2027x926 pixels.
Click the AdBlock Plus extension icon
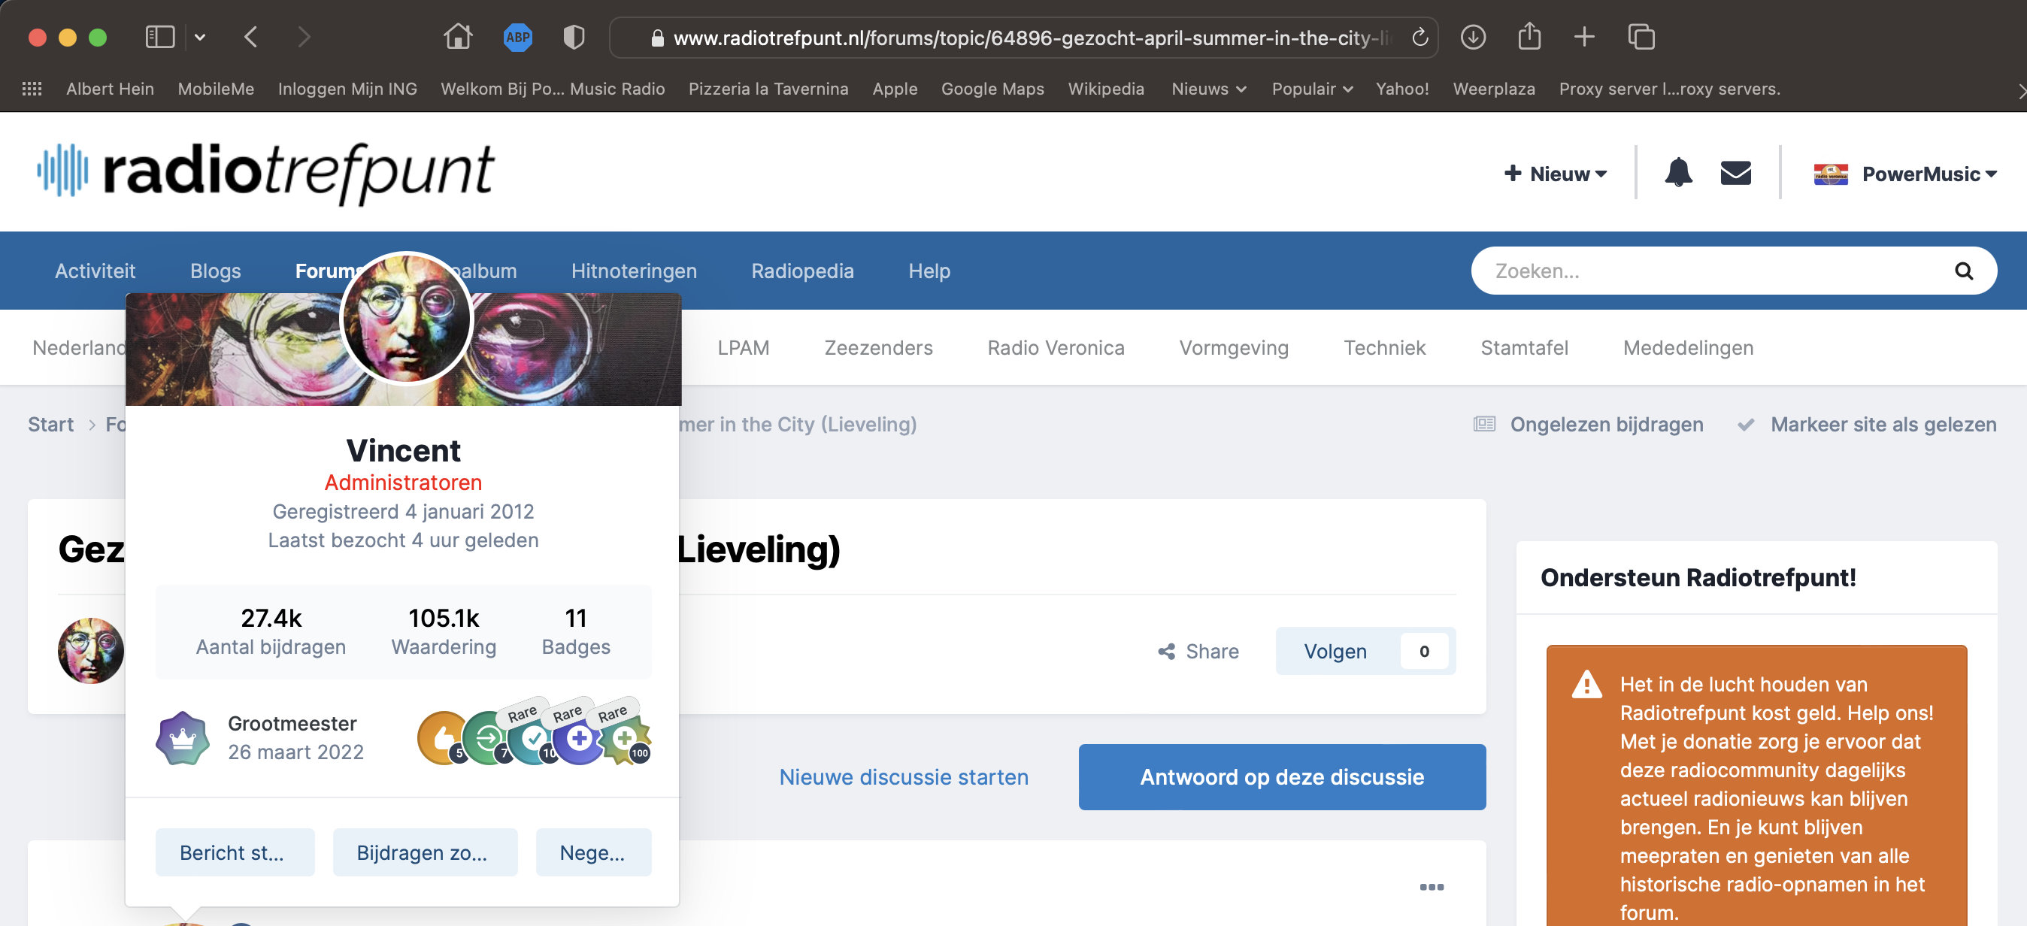517,37
